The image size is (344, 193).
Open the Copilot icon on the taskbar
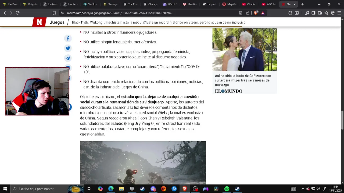click(100, 189)
